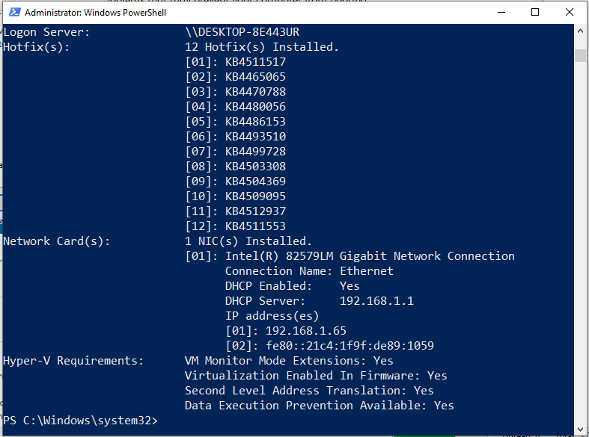Click hotfix entry KB4486153
The image size is (589, 437).
pos(255,122)
